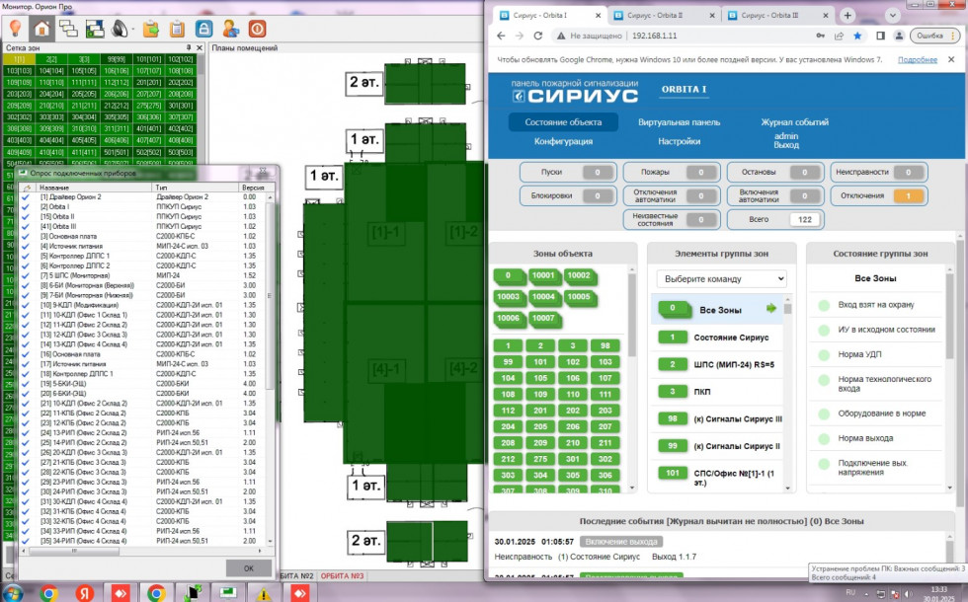Viewport: 968px width, 602px height.
Task: Click the blue padlock toolbar icon
Action: (203, 28)
